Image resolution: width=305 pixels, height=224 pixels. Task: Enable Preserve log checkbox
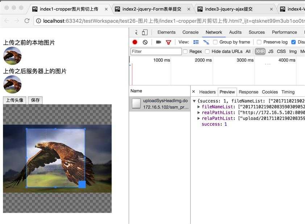[x=259, y=42]
